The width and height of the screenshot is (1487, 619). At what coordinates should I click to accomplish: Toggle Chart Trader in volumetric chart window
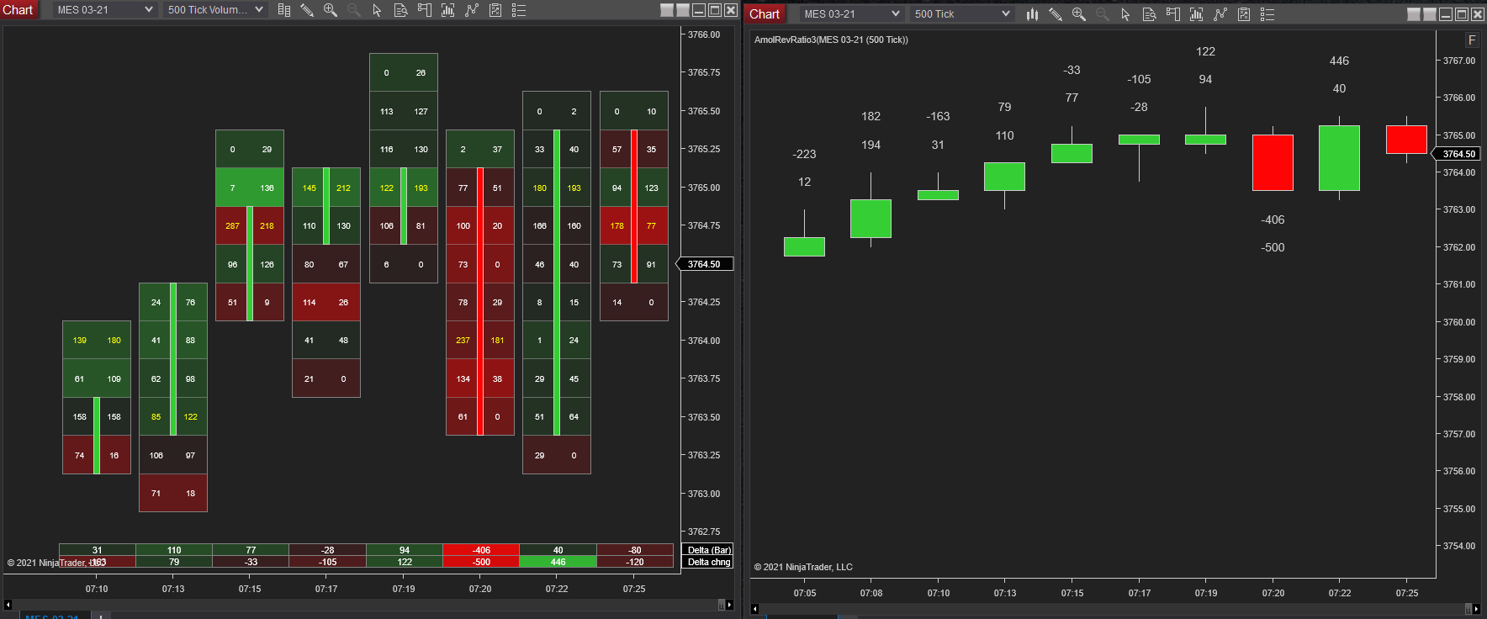click(x=425, y=10)
